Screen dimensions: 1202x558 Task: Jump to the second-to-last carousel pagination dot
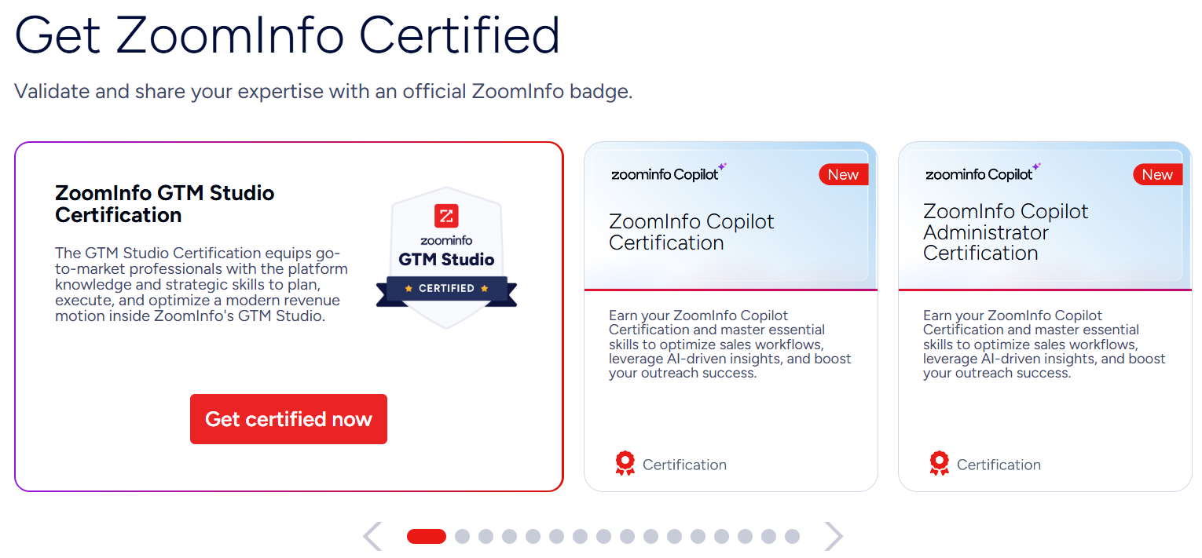(768, 536)
